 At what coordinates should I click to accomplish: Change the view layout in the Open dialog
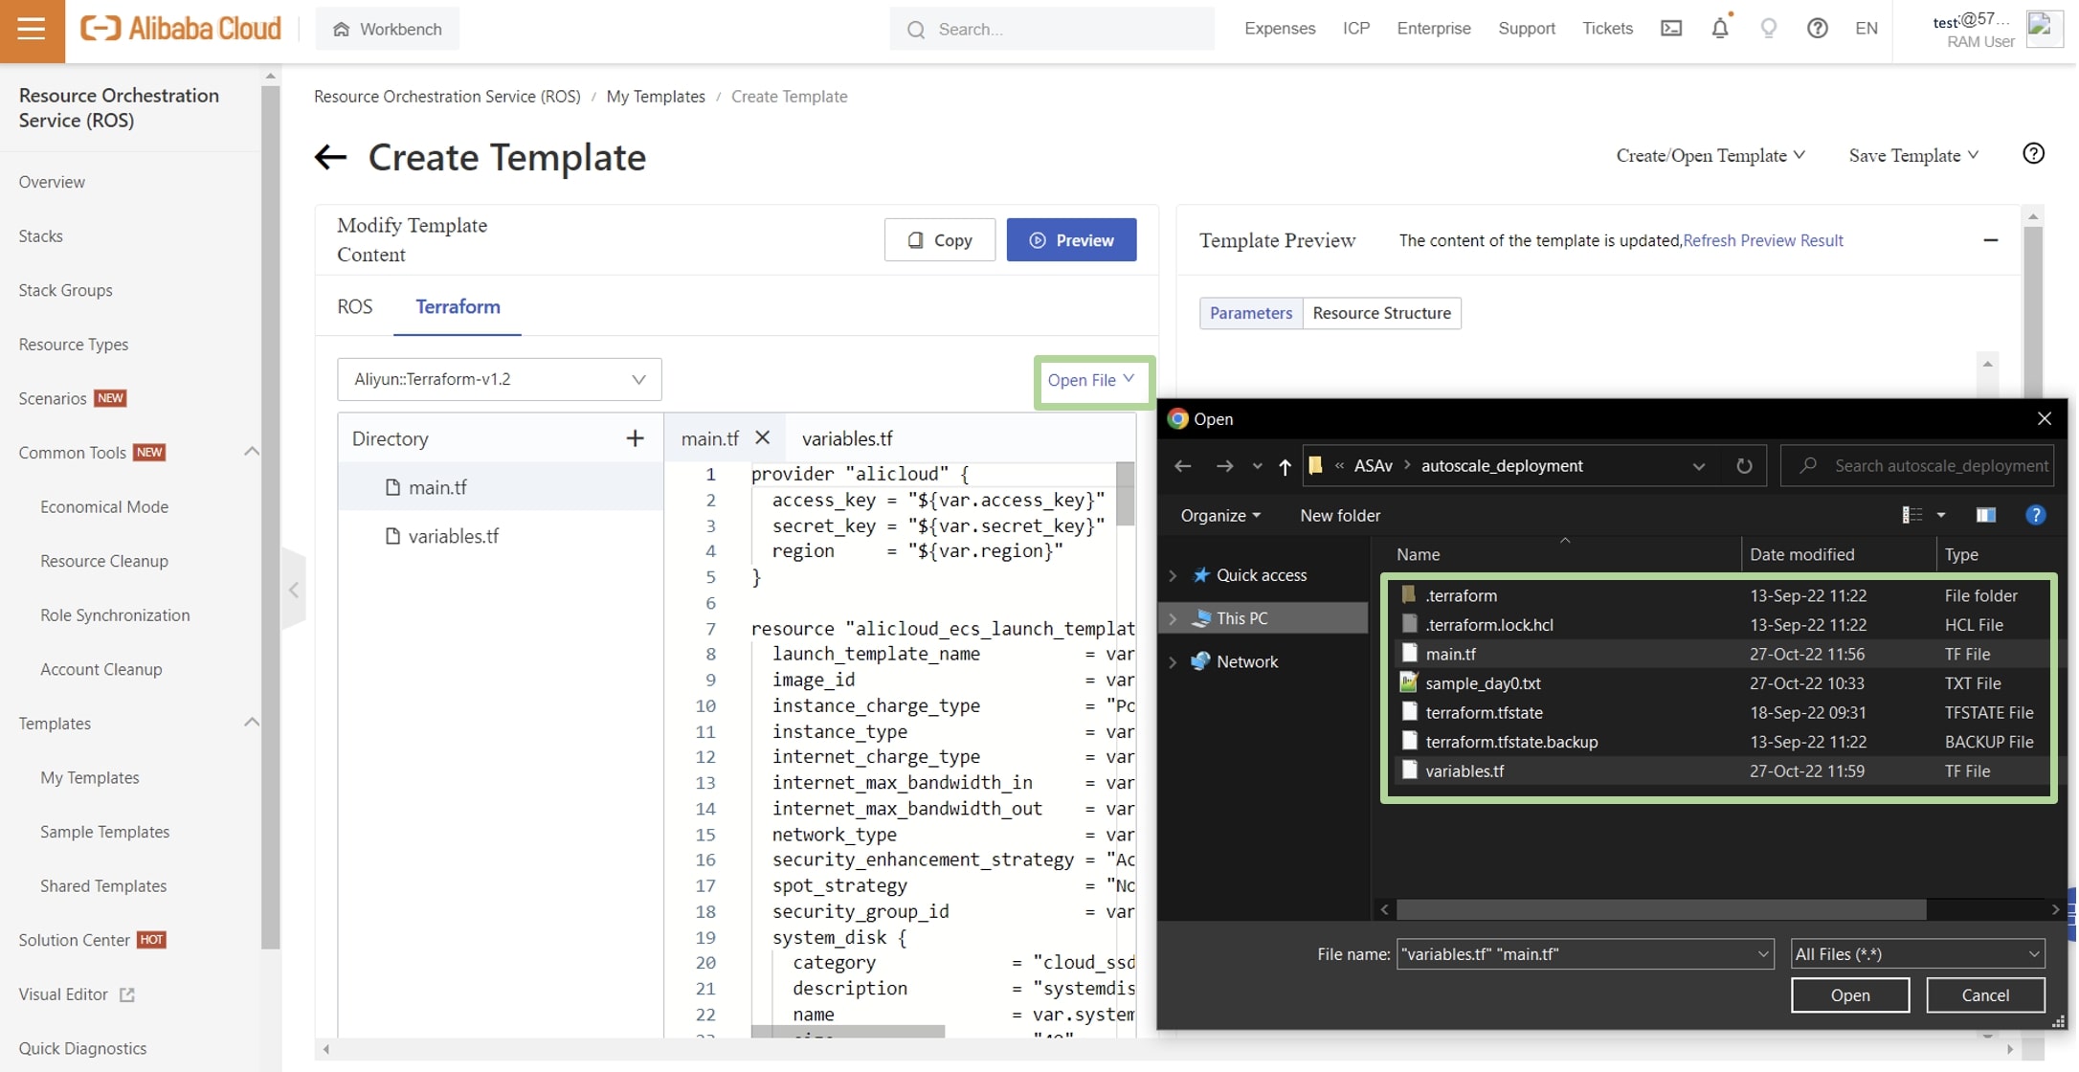point(1914,515)
